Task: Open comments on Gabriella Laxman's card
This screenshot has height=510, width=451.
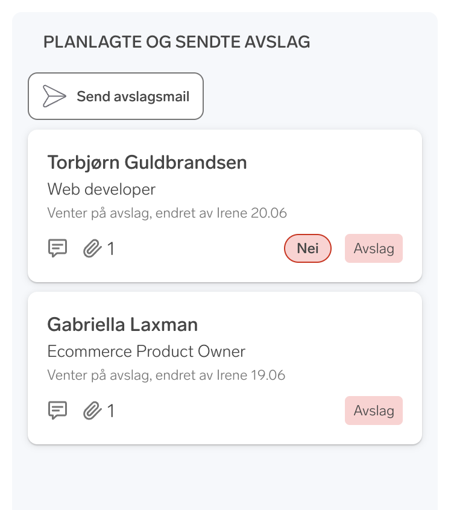Action: (x=57, y=411)
